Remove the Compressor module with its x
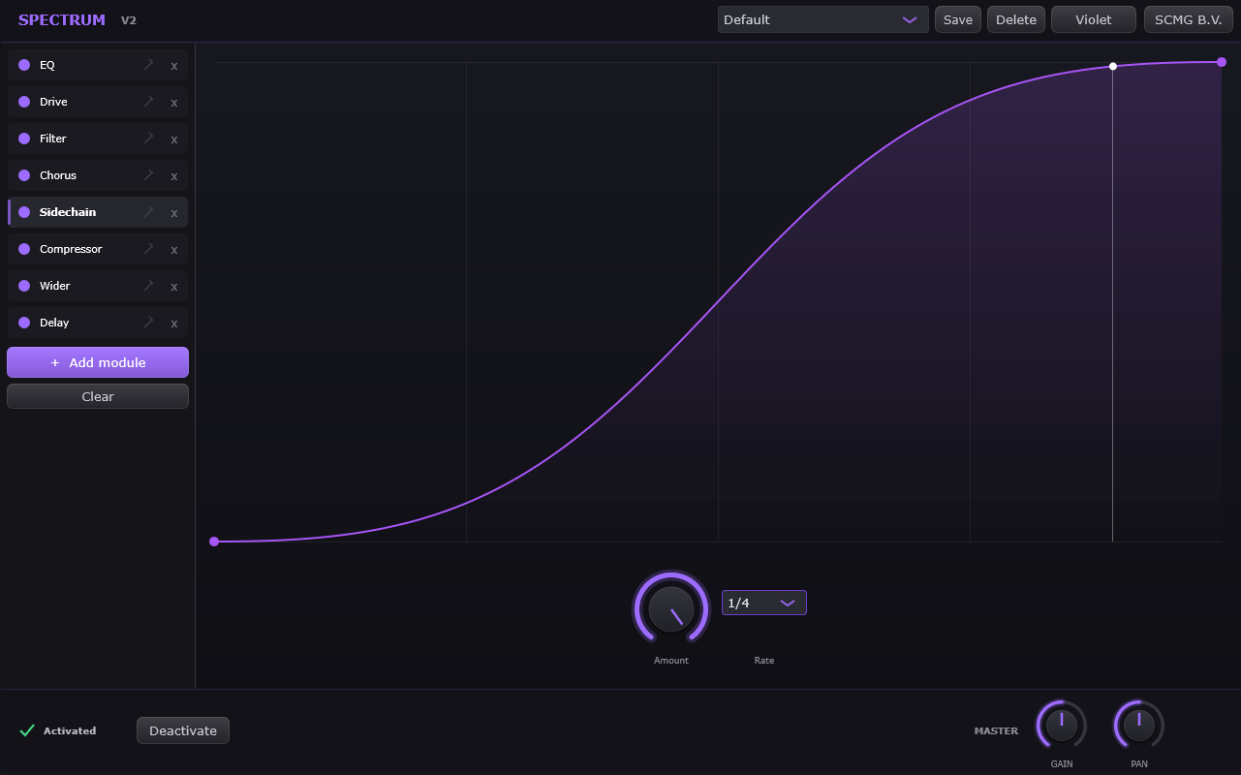The height and width of the screenshot is (775, 1241). tap(174, 250)
